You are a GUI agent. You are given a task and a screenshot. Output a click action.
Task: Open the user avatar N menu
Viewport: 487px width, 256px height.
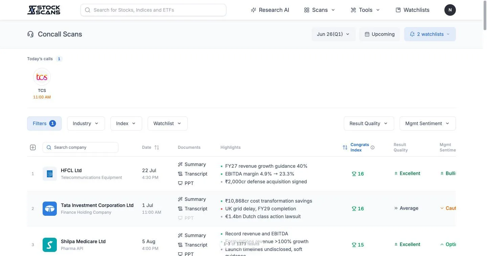point(450,10)
